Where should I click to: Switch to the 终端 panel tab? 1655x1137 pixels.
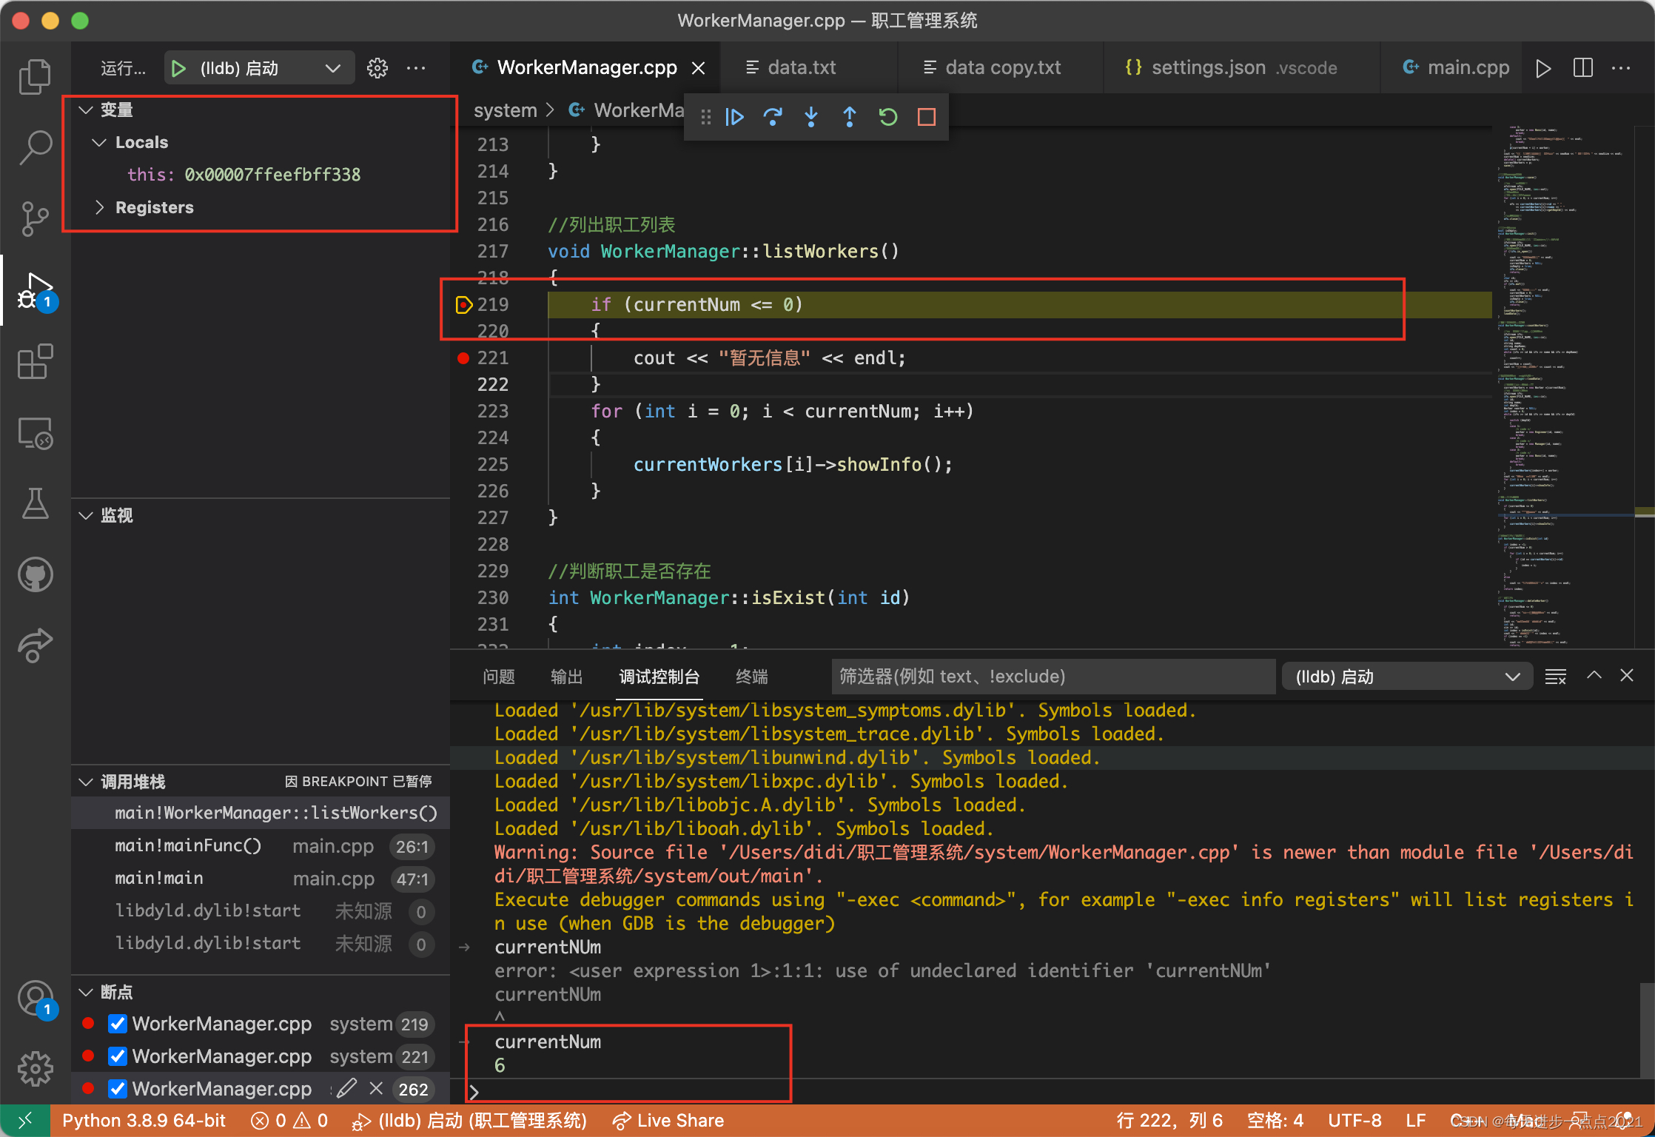(751, 677)
